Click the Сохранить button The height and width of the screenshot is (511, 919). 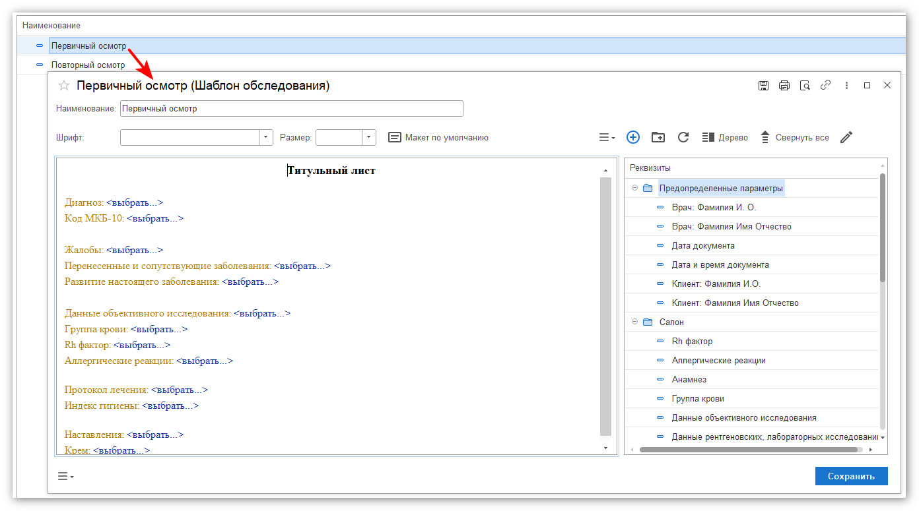(851, 476)
